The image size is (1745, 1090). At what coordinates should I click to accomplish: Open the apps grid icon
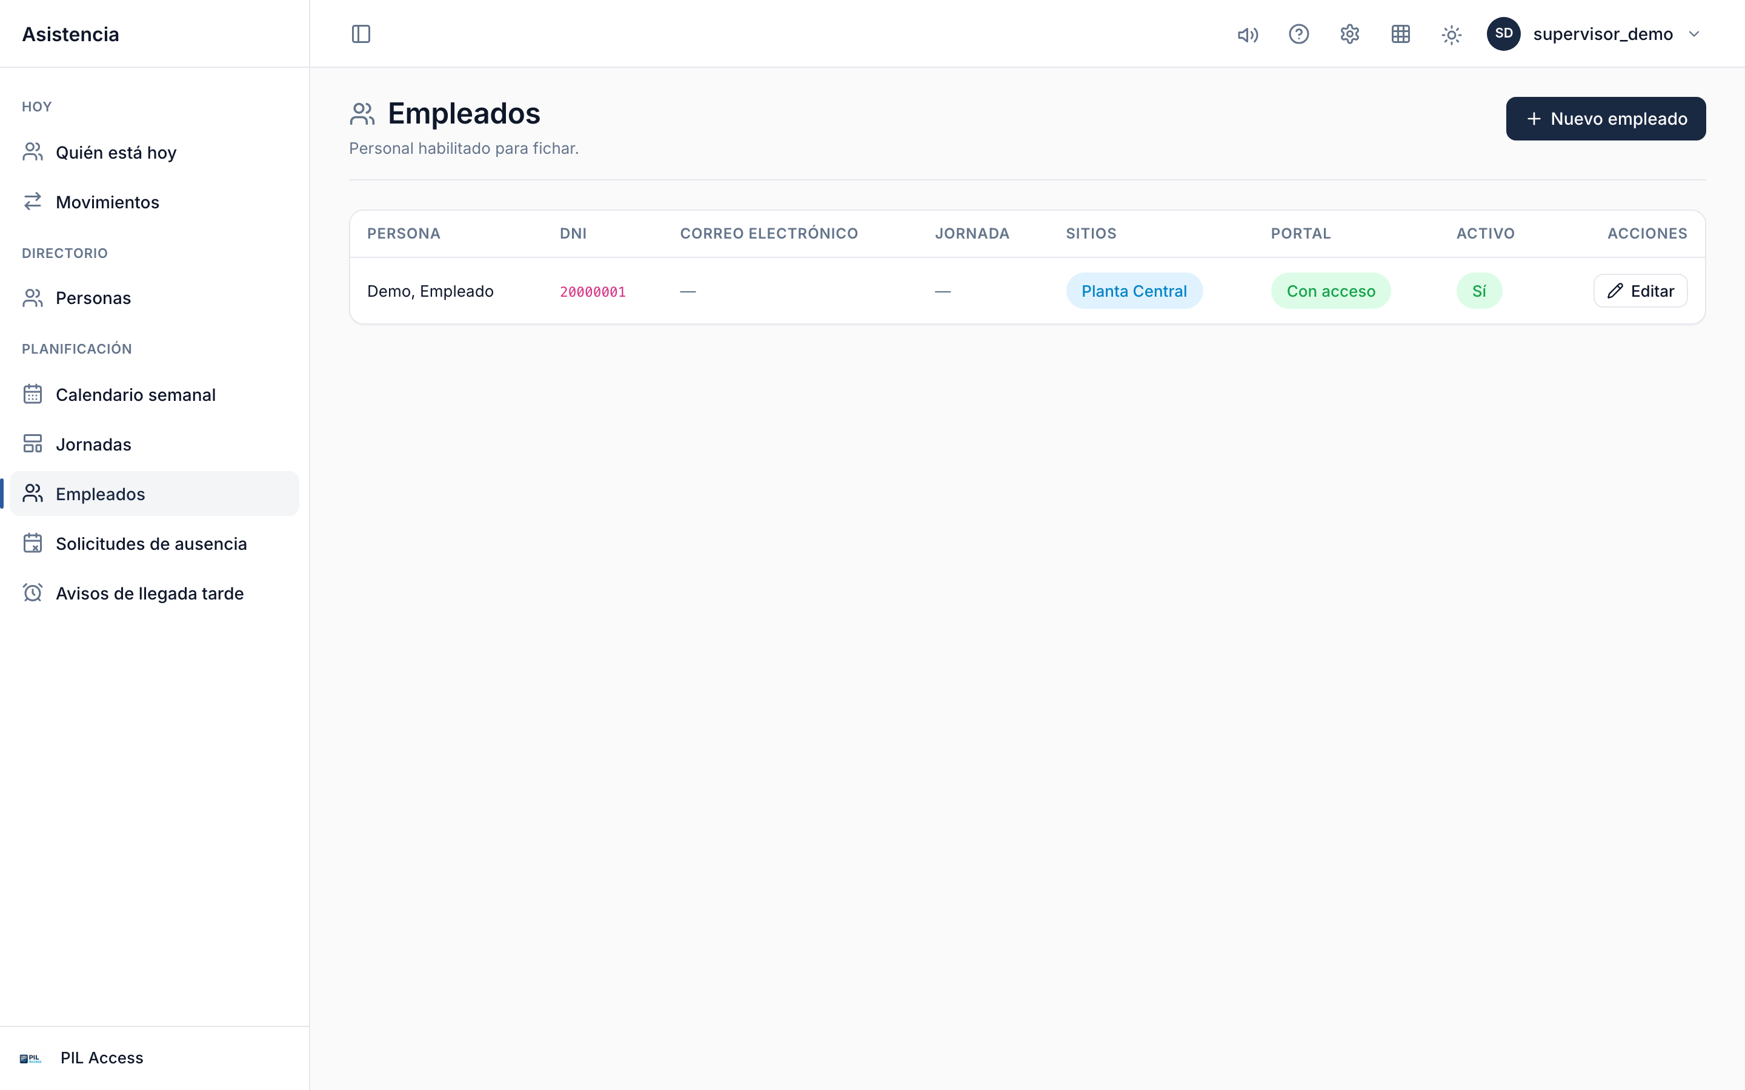pos(1400,34)
